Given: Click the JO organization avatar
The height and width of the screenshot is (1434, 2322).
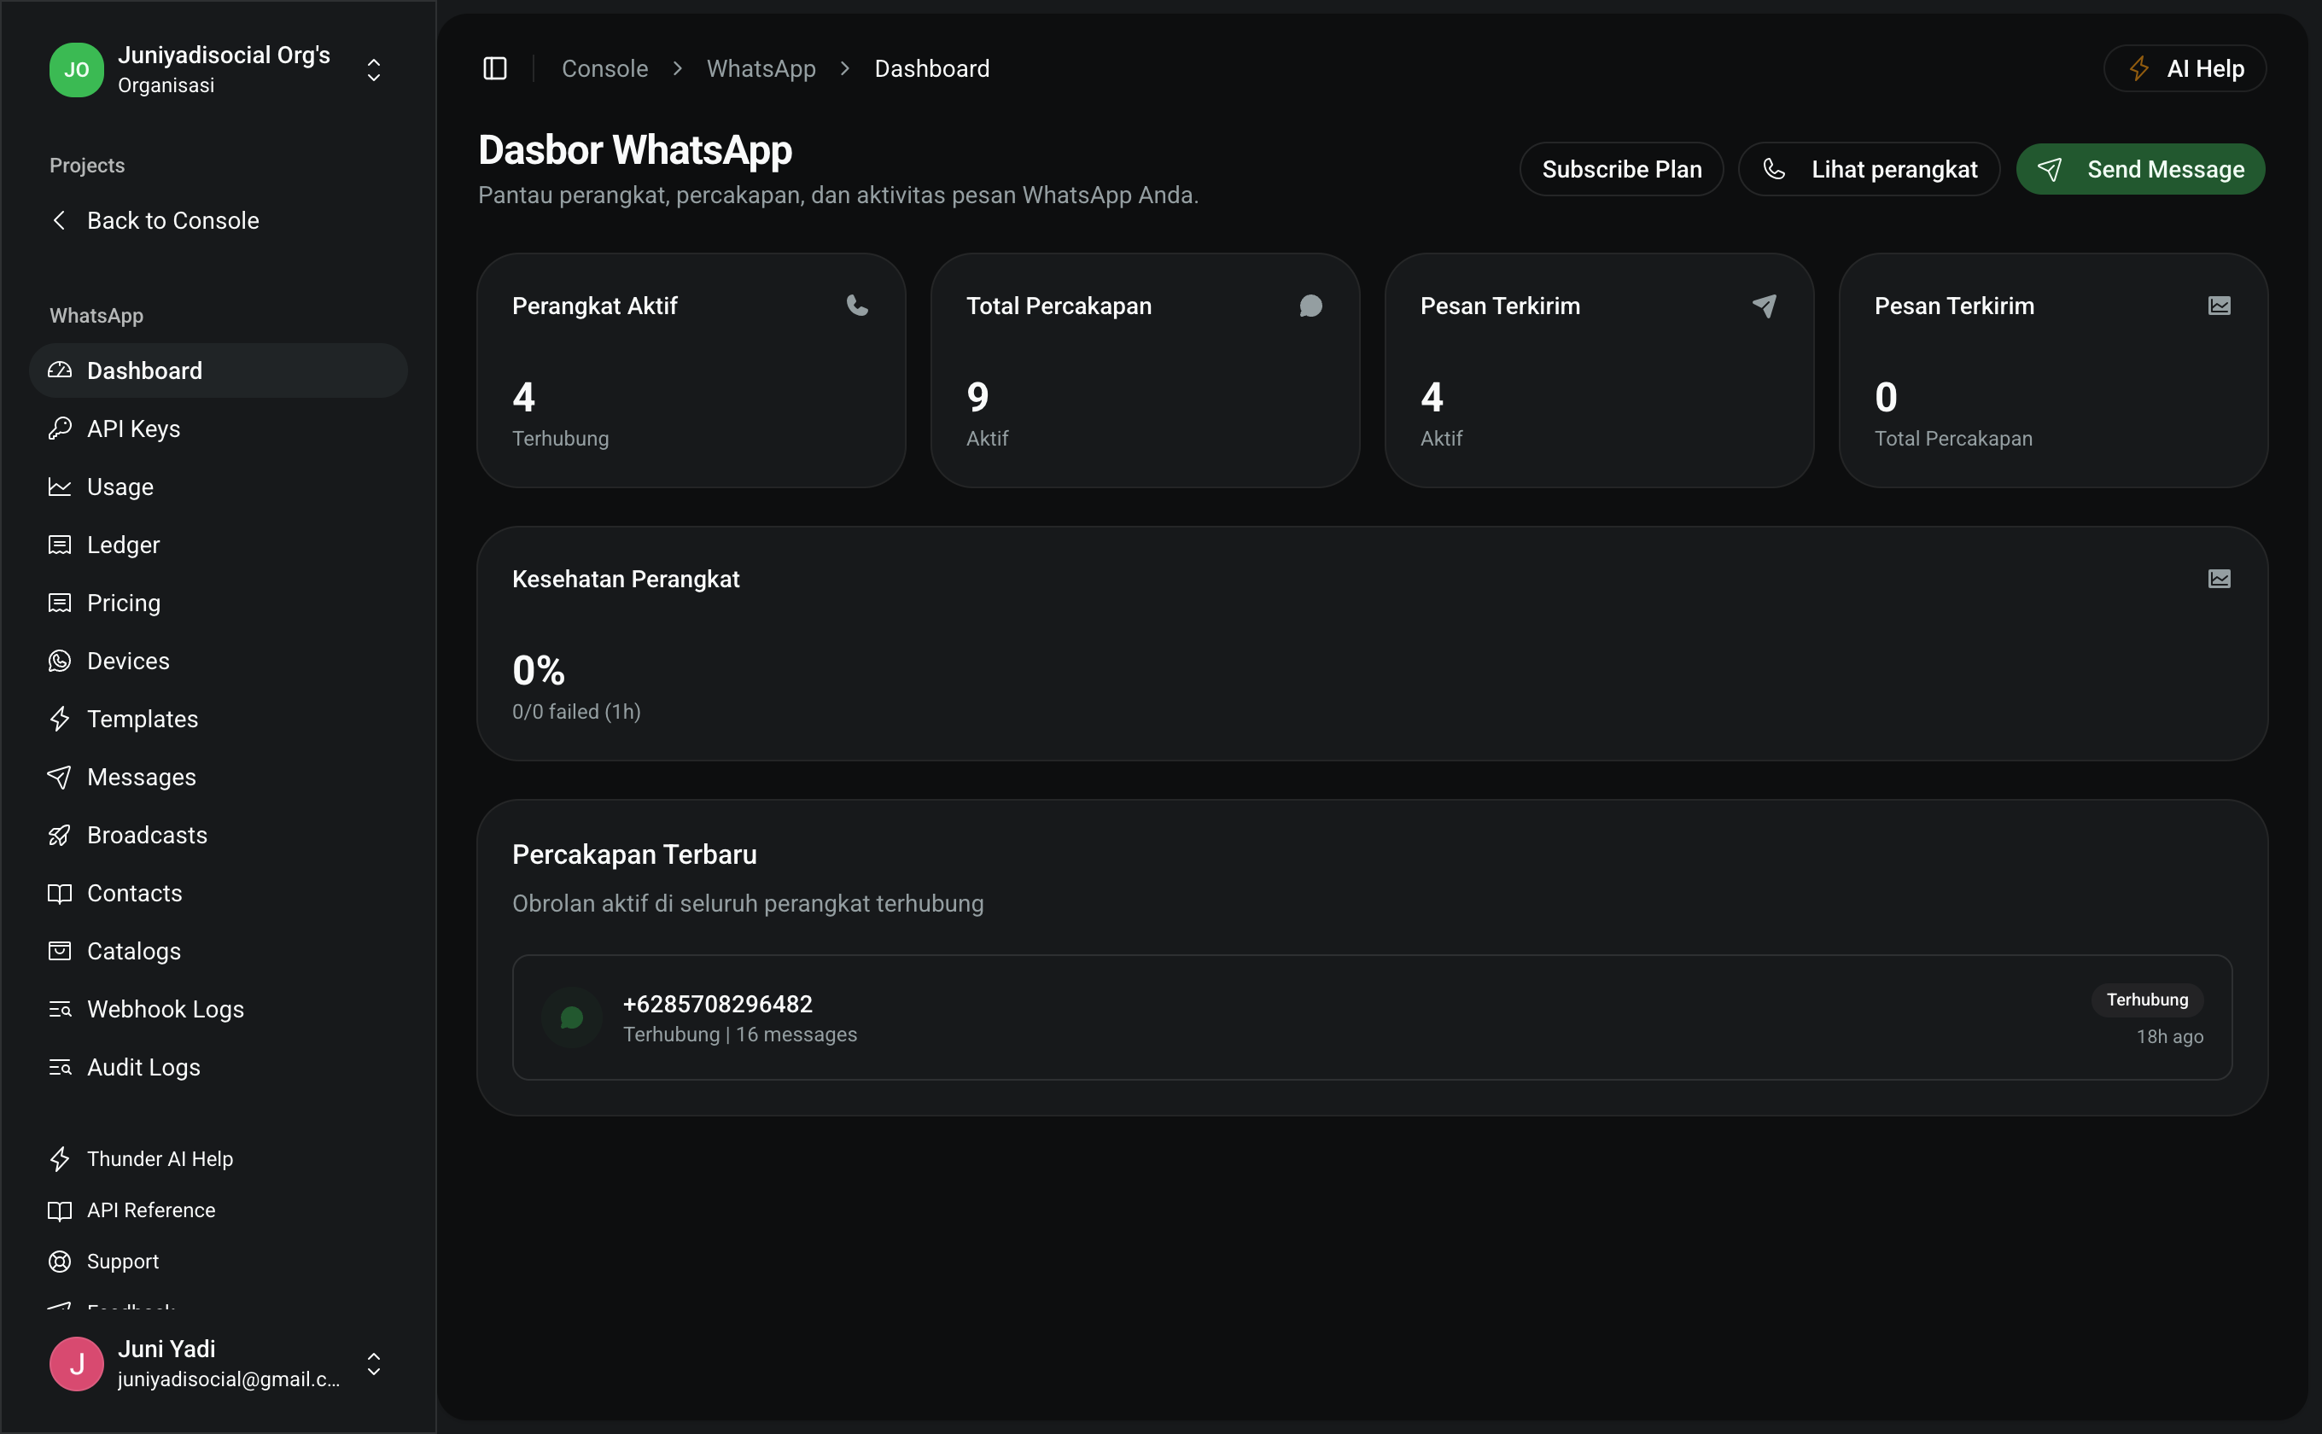Looking at the screenshot, I should (x=77, y=69).
